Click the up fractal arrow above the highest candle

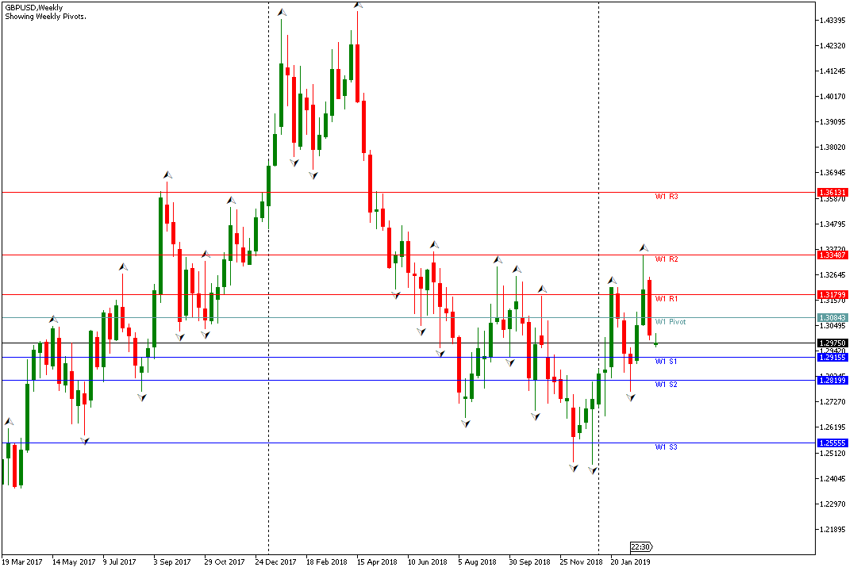click(358, 5)
